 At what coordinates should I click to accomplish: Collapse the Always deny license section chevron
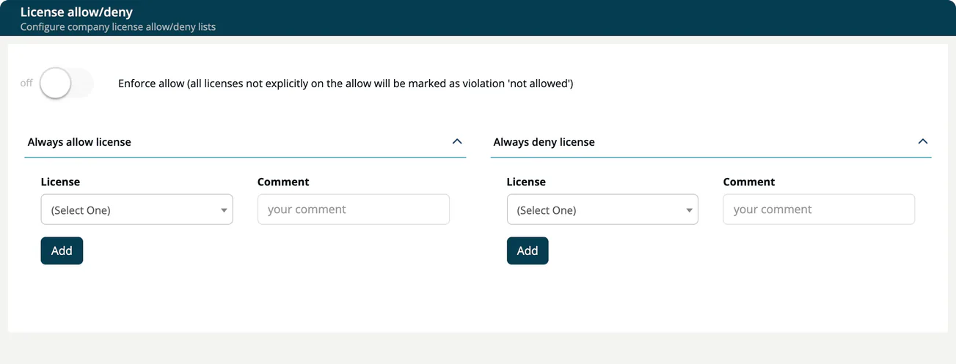click(x=923, y=141)
